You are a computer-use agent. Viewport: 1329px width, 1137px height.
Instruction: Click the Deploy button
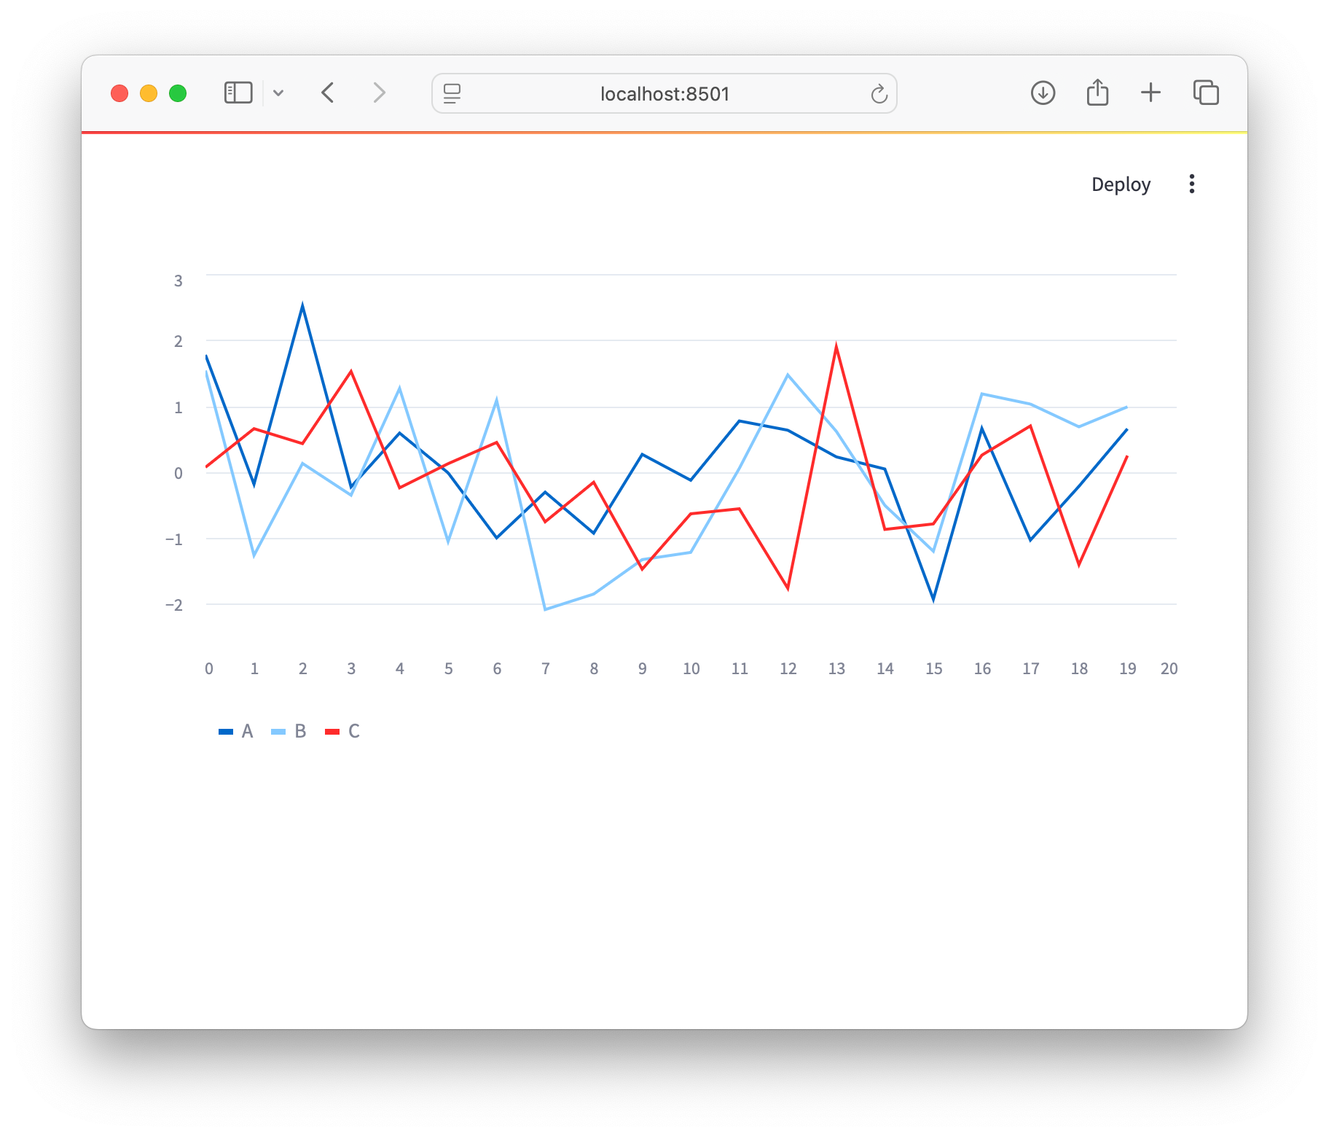point(1121,184)
